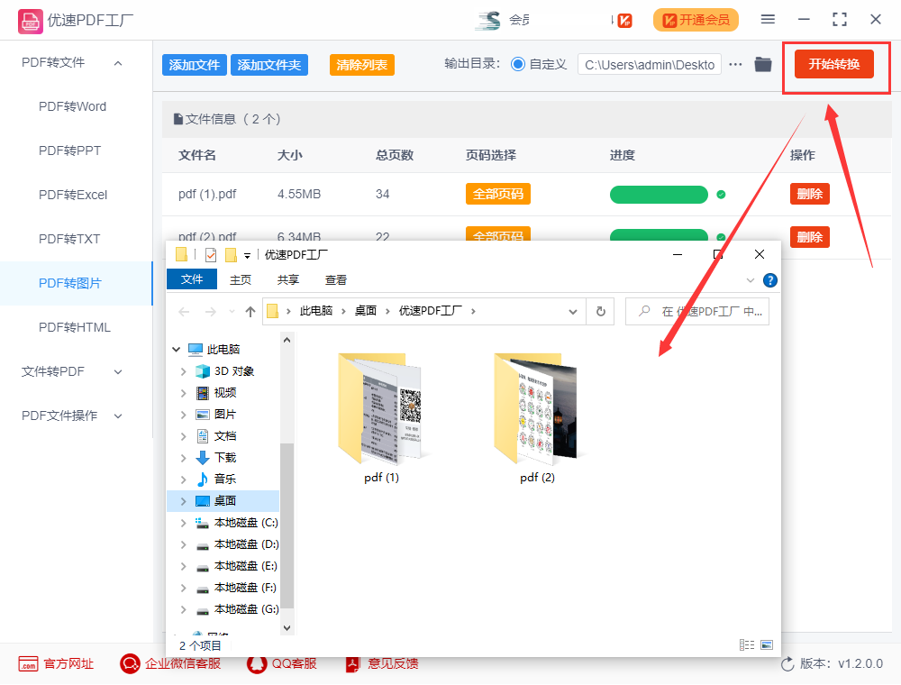Viewport: 901px width, 685px height.
Task: Click the Explorer search box
Action: pyautogui.click(x=697, y=312)
